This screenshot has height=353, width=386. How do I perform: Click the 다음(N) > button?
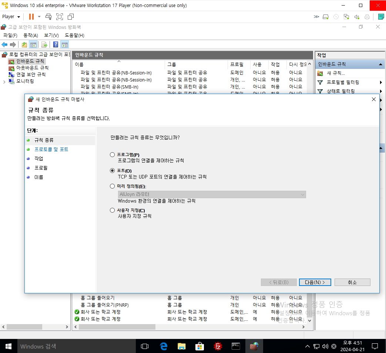pyautogui.click(x=315, y=282)
